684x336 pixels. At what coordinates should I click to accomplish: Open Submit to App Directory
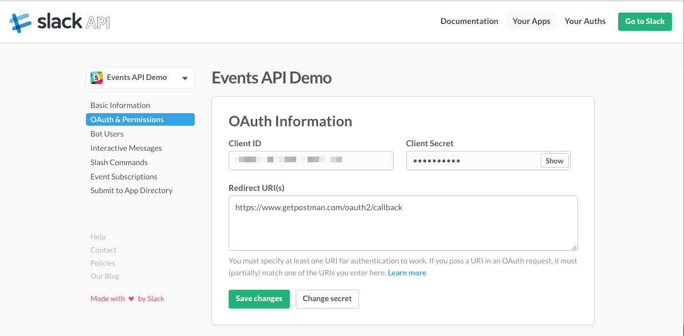coord(132,190)
